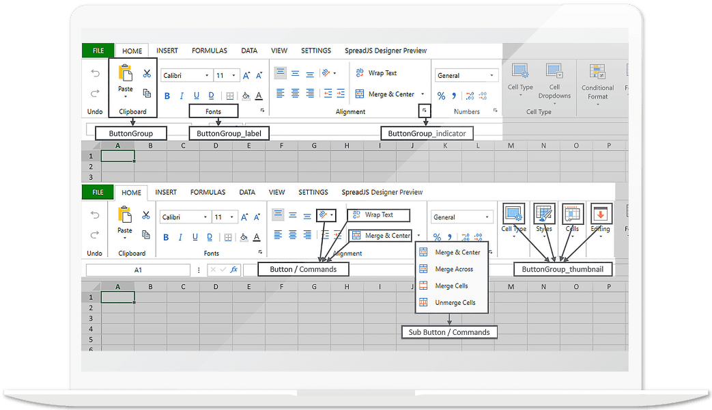
Task: Open the SETTINGS tab in lower ribbon
Action: [x=313, y=192]
